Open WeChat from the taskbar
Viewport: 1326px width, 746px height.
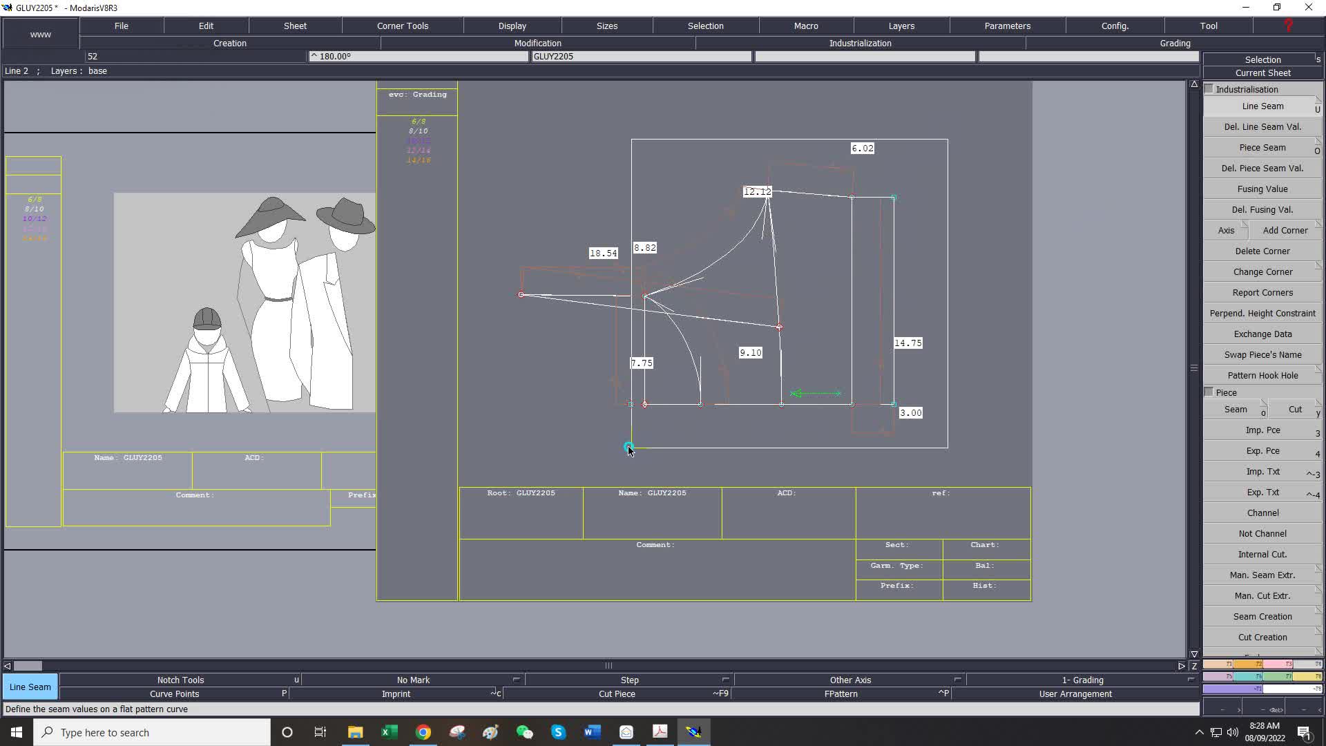point(524,732)
